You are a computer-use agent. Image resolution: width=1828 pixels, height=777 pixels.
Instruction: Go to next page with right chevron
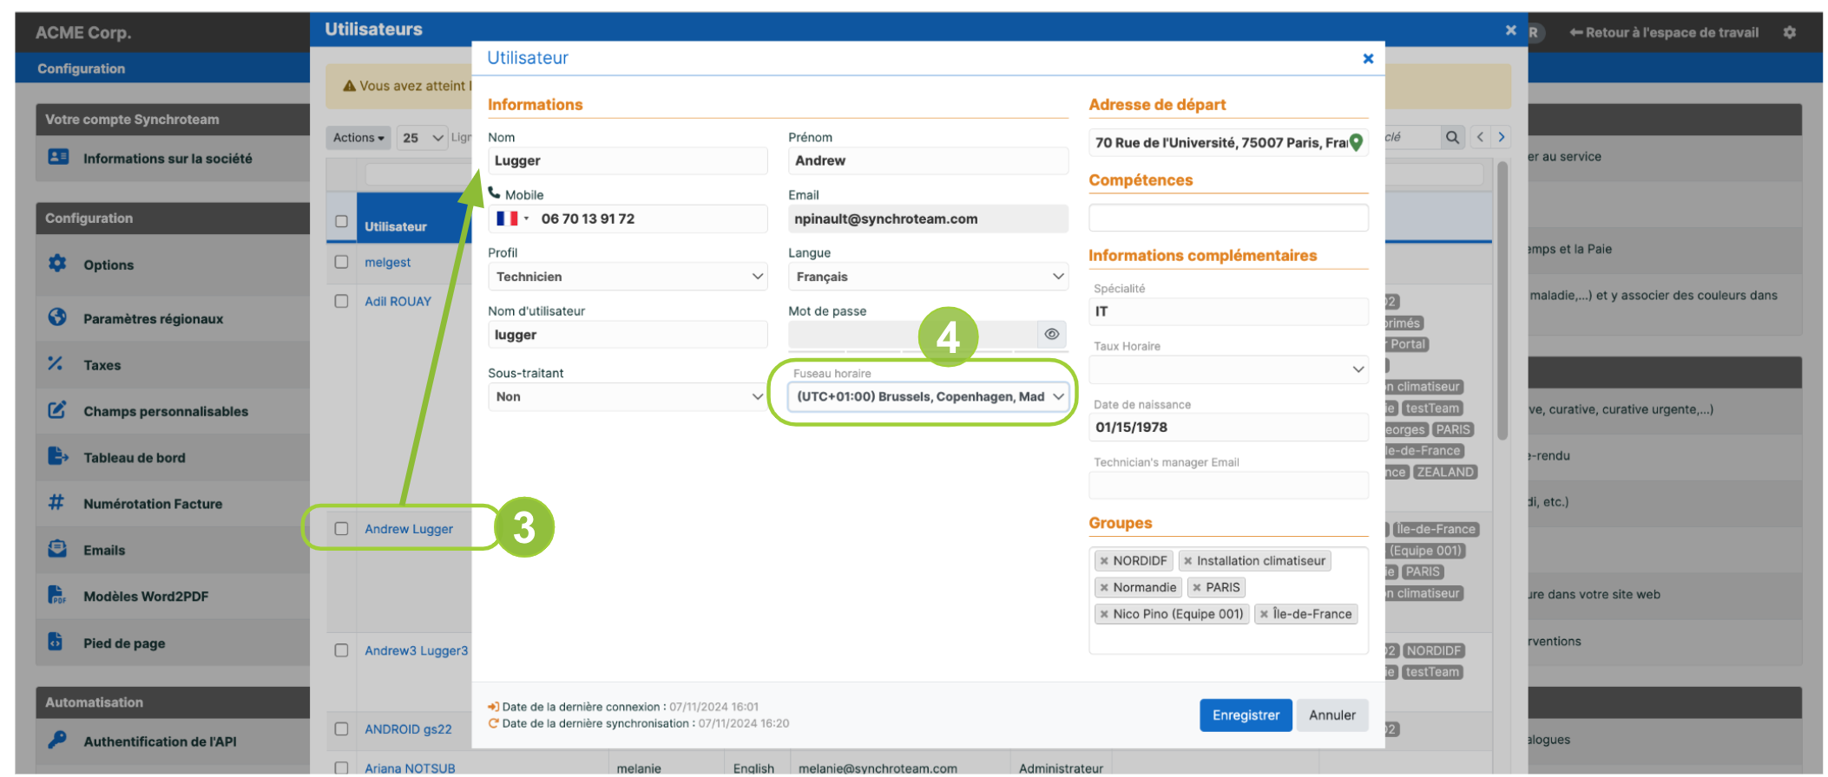pyautogui.click(x=1502, y=137)
